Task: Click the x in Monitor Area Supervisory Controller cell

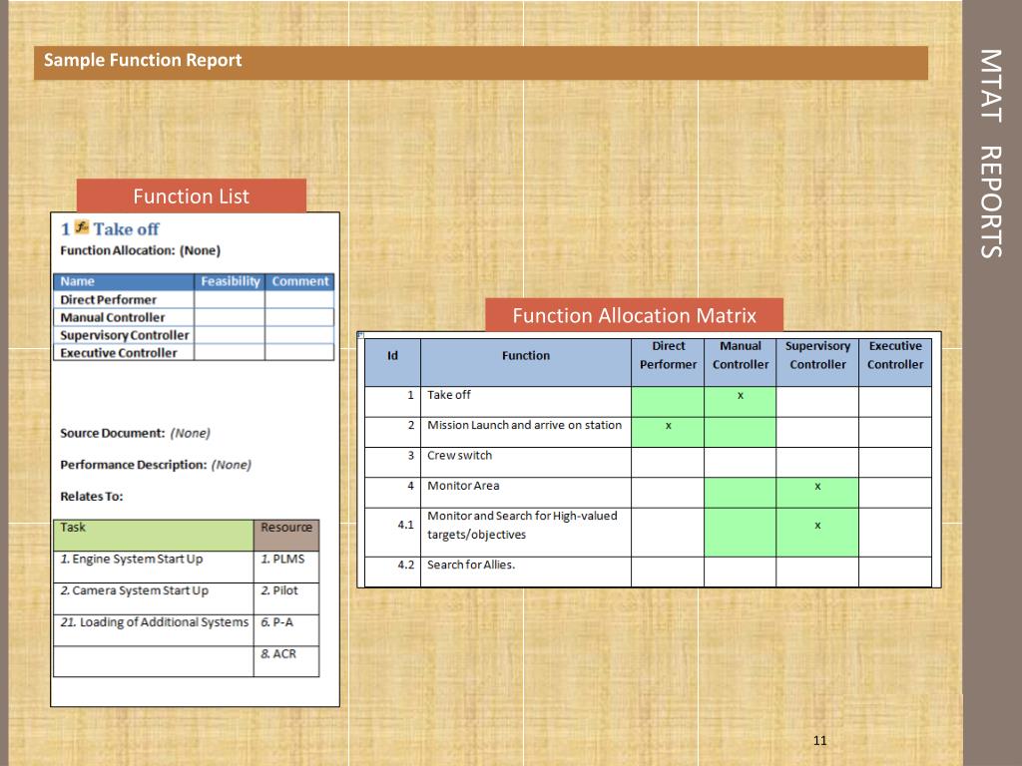Action: 817,487
